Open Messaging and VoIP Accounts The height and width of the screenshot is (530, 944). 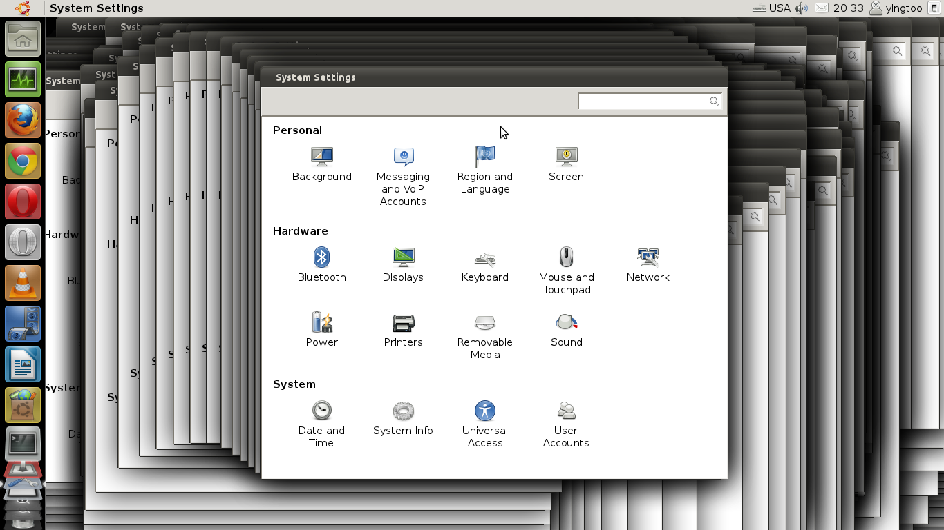click(x=403, y=177)
